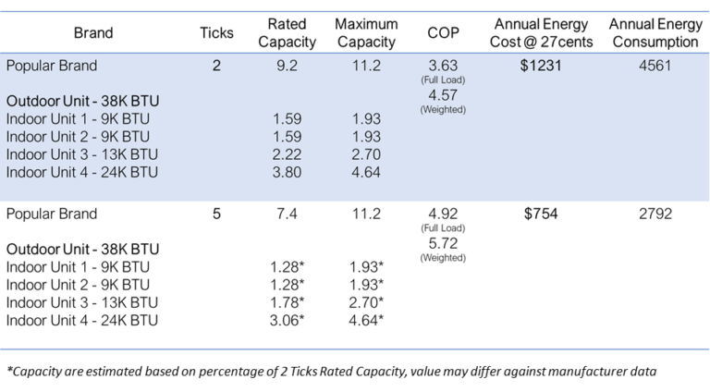Screen dimensions: 710x392
Task: Click Outdoor Unit - 38K BTU in 5-tick section
Action: tap(83, 250)
